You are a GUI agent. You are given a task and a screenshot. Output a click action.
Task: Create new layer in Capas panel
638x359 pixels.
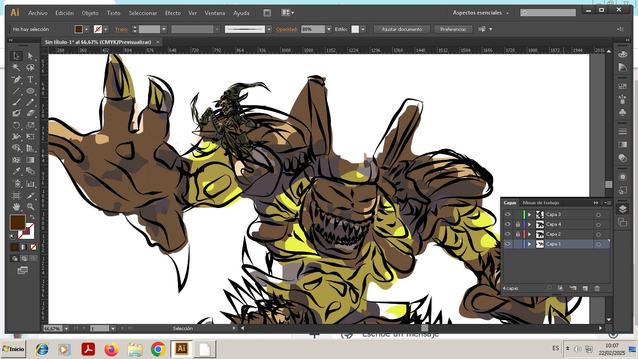click(585, 288)
